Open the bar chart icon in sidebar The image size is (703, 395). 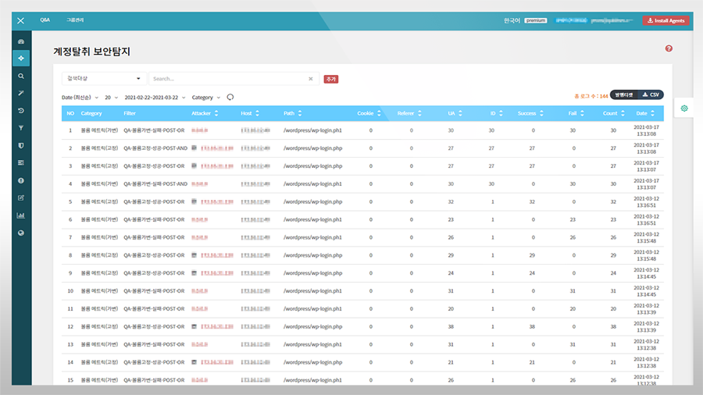[x=21, y=215]
